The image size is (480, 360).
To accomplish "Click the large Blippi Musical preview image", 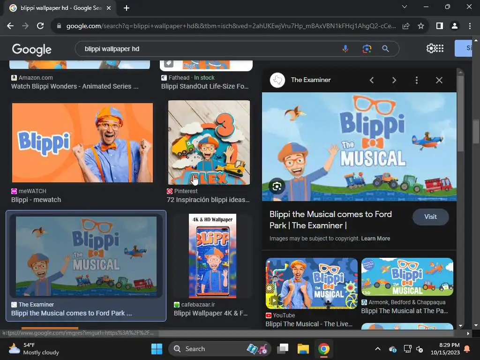I will tap(359, 147).
